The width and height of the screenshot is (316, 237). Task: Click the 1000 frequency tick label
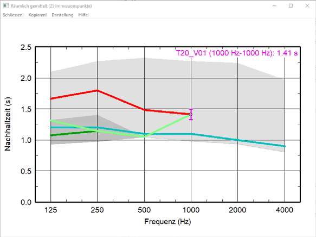[191, 210]
